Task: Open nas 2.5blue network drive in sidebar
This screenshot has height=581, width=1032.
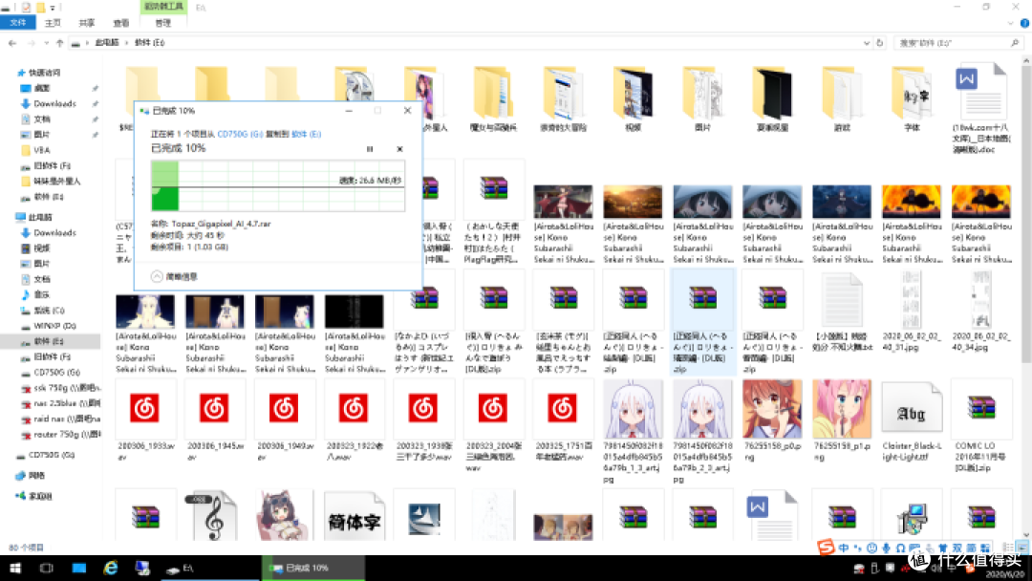Action: pos(67,403)
